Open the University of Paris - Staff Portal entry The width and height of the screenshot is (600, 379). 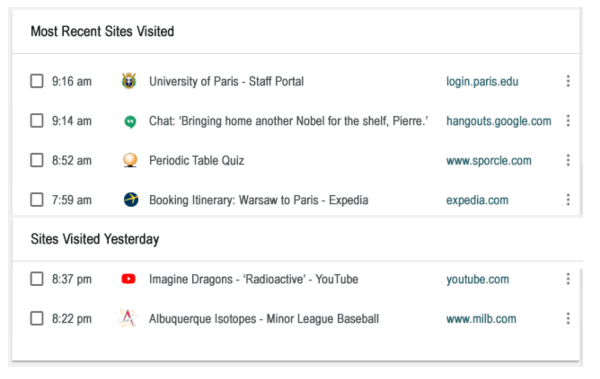pyautogui.click(x=227, y=81)
